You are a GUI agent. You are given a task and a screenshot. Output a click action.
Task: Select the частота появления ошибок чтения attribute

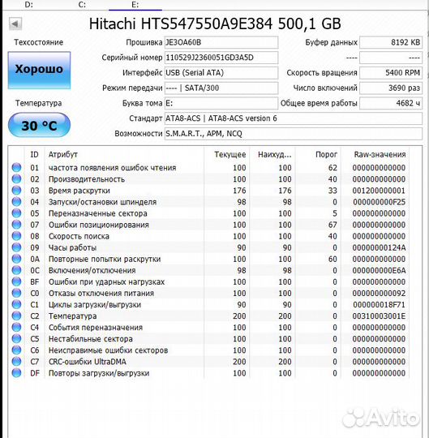[x=112, y=168]
